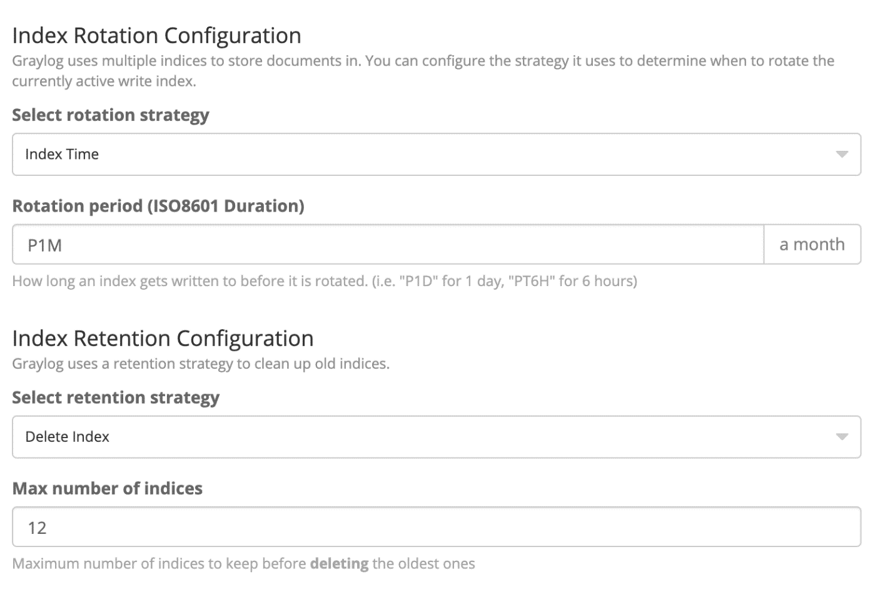
Task: Click the retention strategy description text
Action: coord(200,363)
